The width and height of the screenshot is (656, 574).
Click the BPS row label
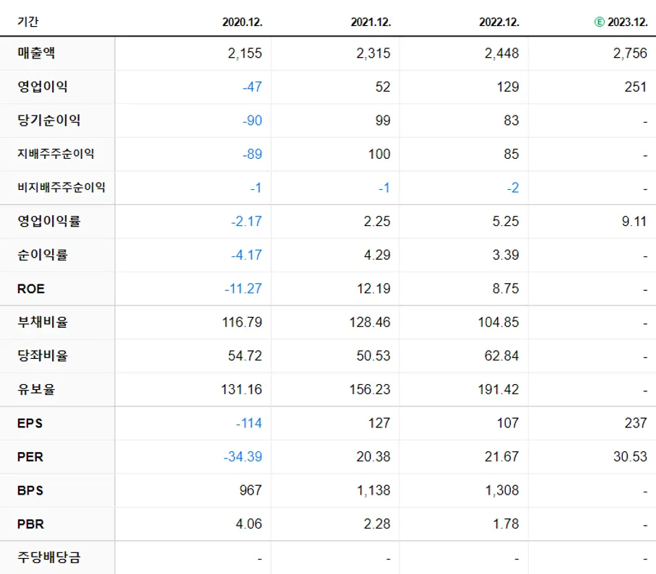[30, 490]
